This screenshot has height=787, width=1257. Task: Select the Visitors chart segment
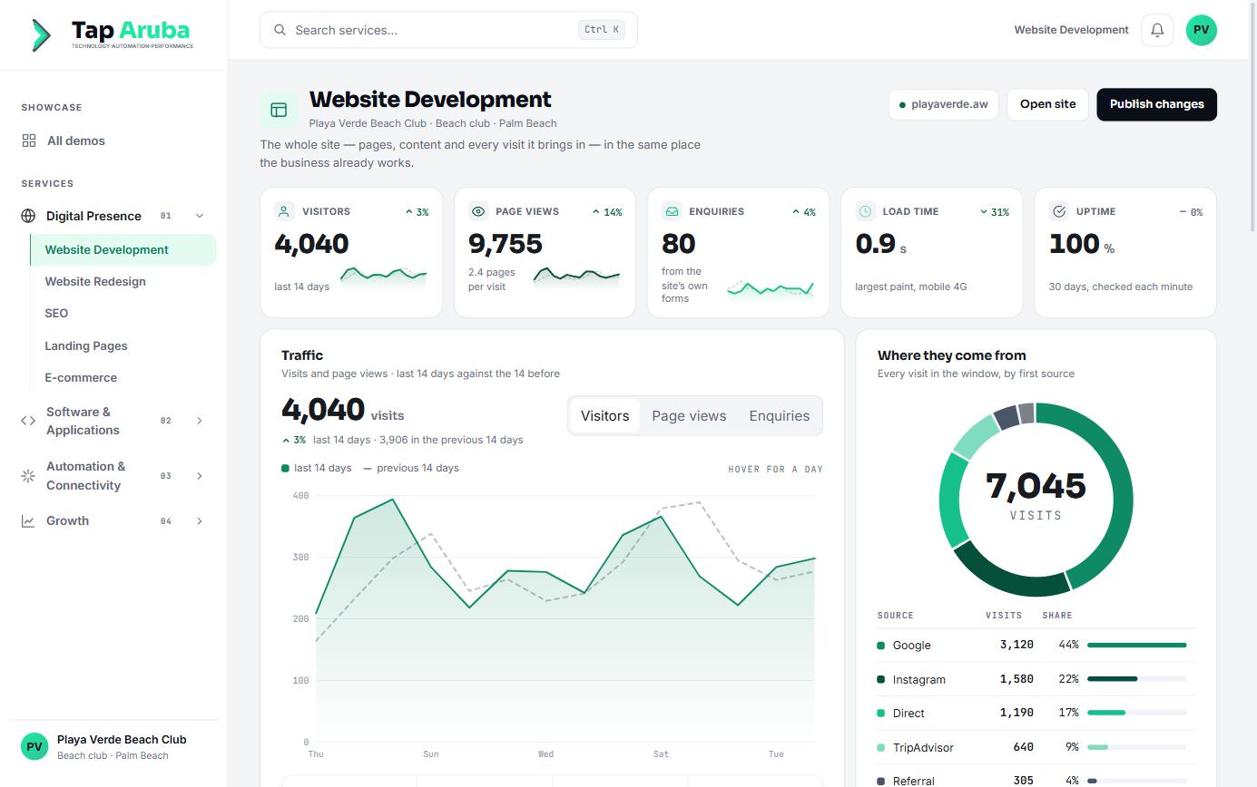(x=605, y=416)
